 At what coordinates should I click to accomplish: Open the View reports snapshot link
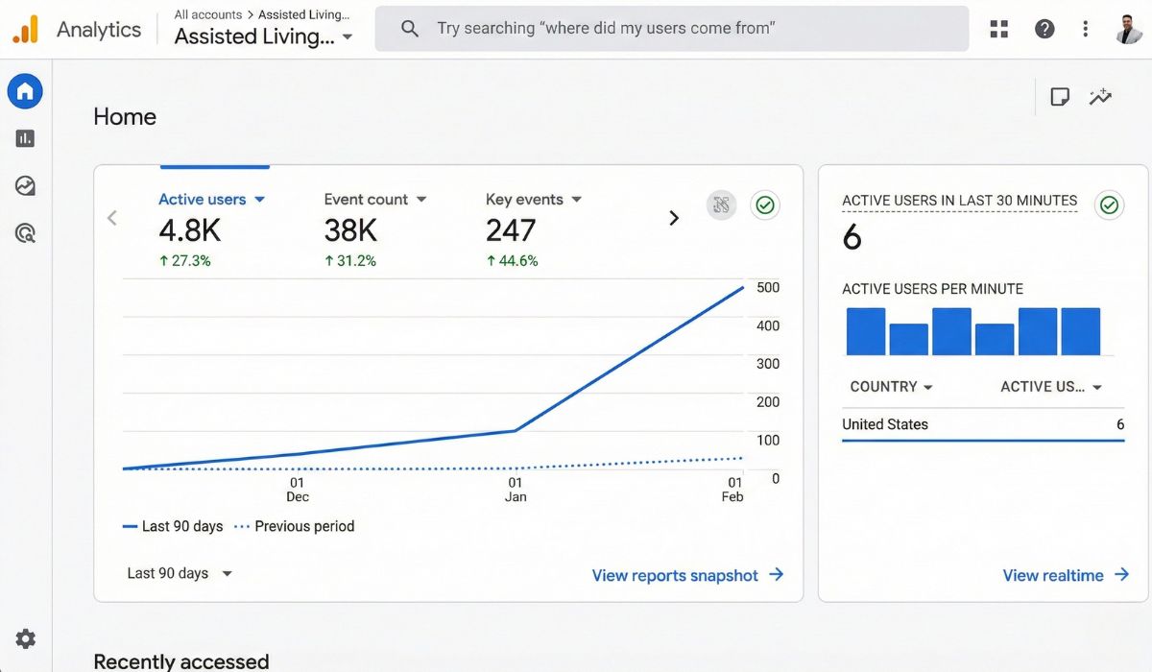(687, 575)
